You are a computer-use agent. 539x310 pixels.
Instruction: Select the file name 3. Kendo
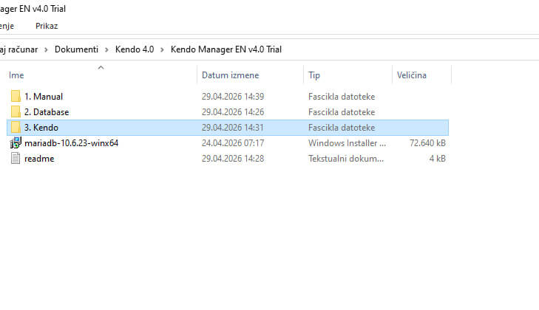[41, 128]
